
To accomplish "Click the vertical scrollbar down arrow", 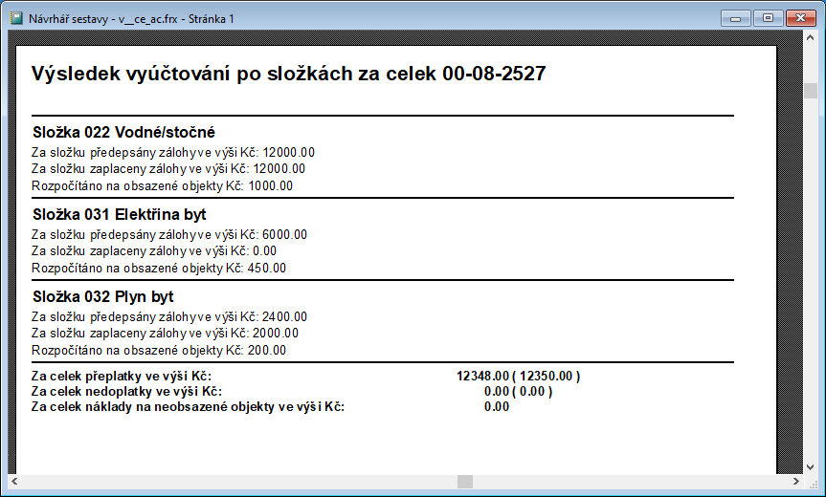I will pyautogui.click(x=811, y=465).
